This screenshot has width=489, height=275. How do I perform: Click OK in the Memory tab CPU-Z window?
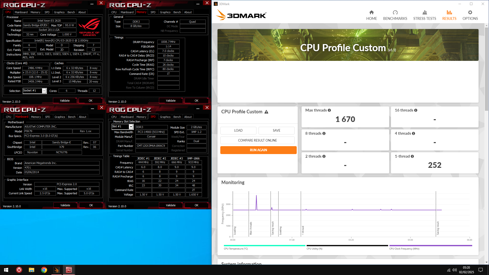(x=196, y=101)
